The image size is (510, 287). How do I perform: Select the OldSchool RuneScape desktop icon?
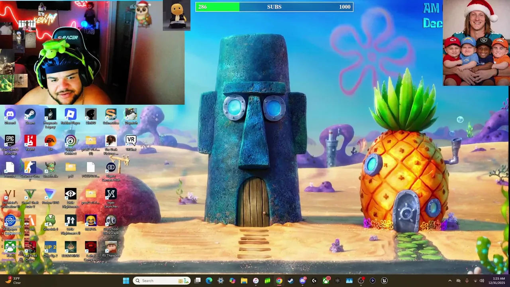[x=111, y=225]
